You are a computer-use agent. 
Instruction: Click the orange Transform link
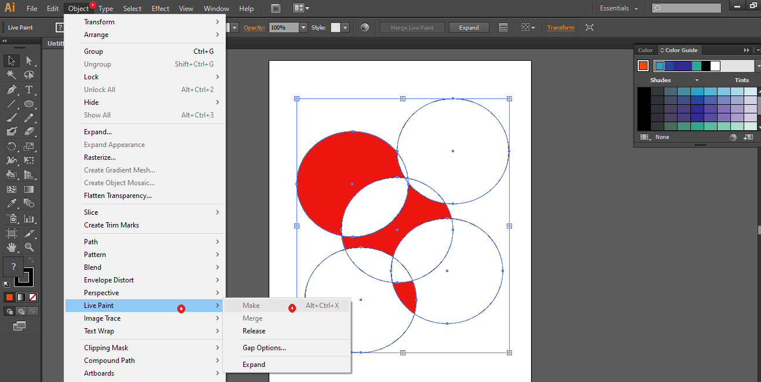(561, 27)
